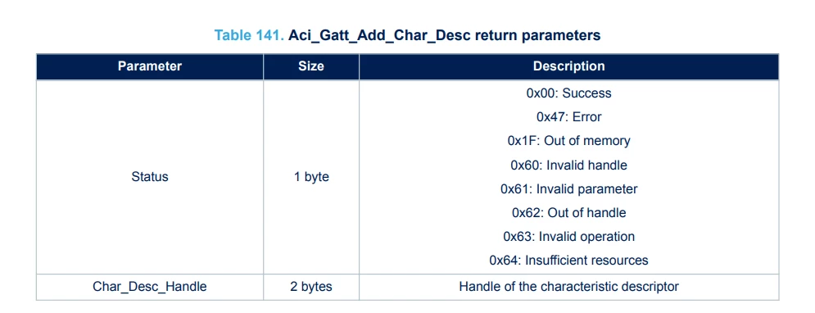Click the 2 bytes size cell
The image size is (815, 313).
tap(310, 287)
